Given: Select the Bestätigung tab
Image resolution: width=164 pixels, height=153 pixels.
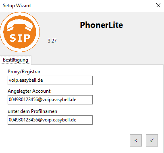Looking at the screenshot, I should 16,60.
